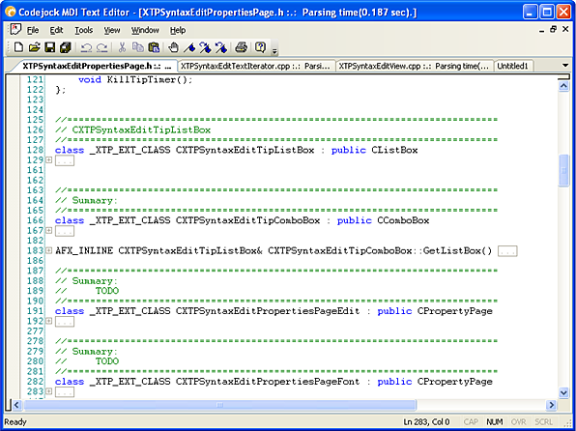Screen dimensions: 576x431
Task: Switch to the Untitled1 tab
Action: [x=512, y=66]
